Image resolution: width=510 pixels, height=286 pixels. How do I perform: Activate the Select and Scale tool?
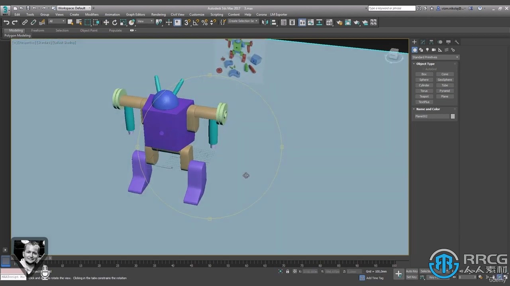click(123, 23)
